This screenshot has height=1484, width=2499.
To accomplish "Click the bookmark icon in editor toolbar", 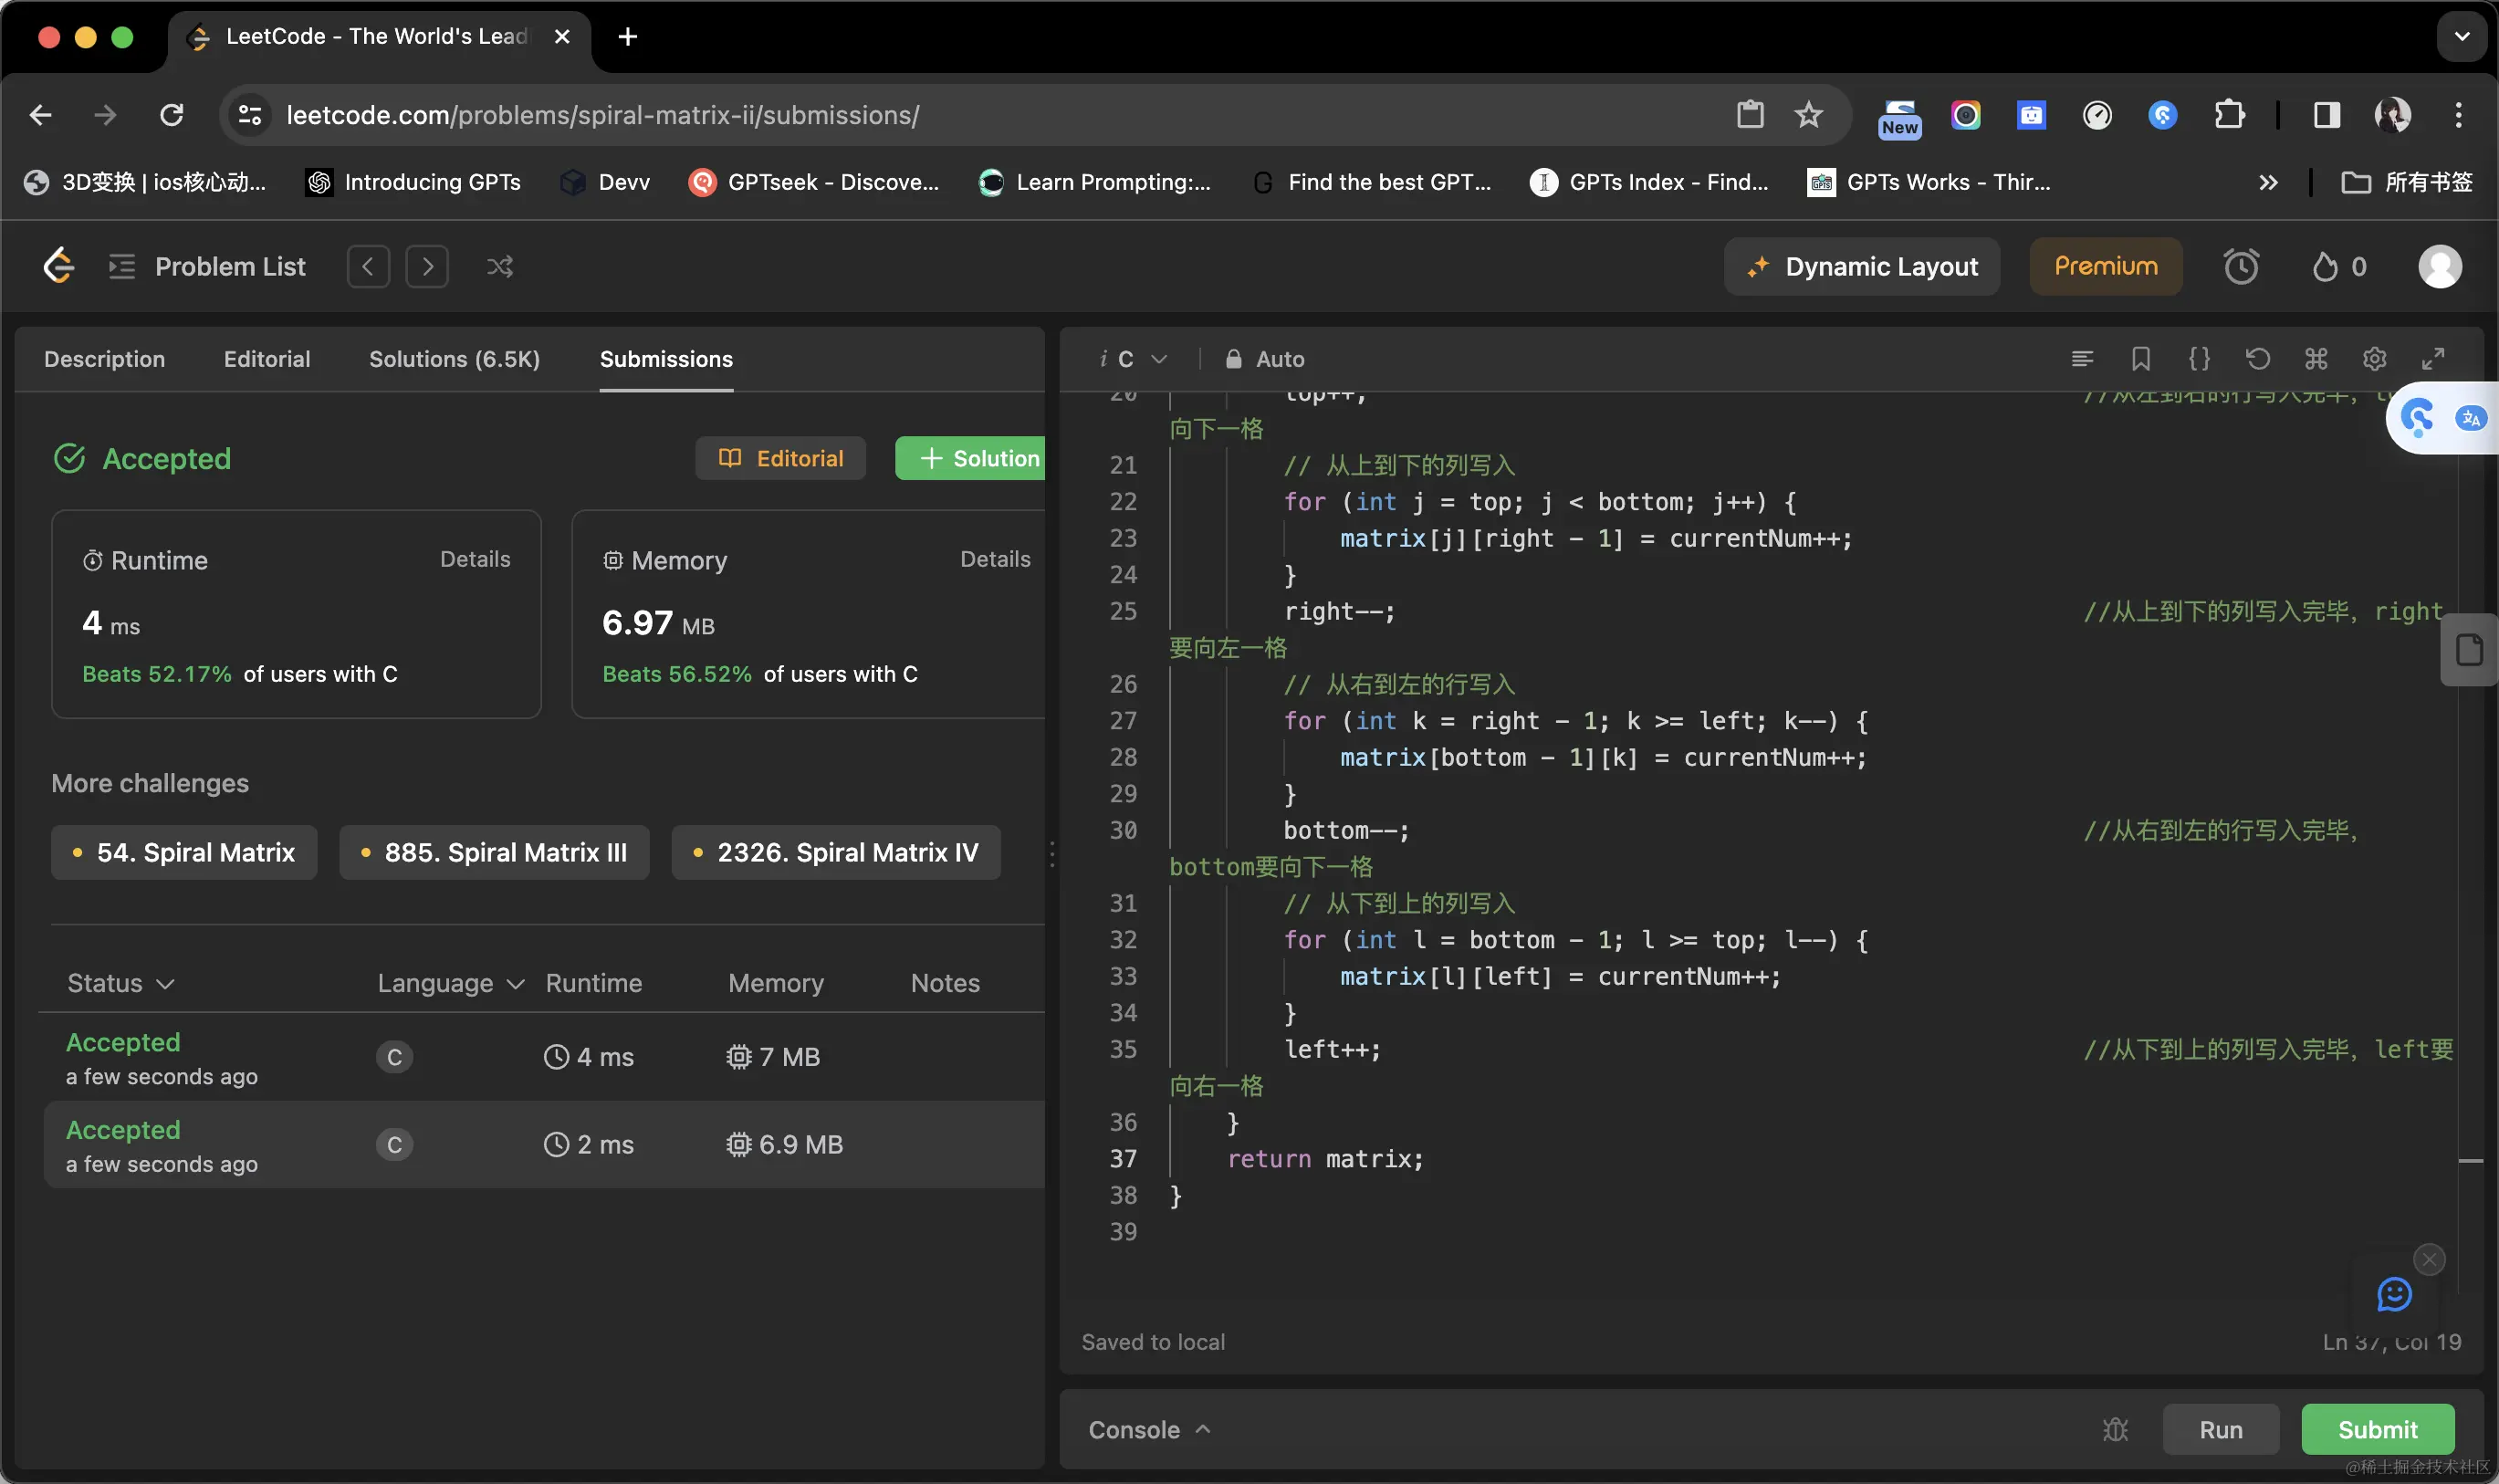I will click(2140, 359).
